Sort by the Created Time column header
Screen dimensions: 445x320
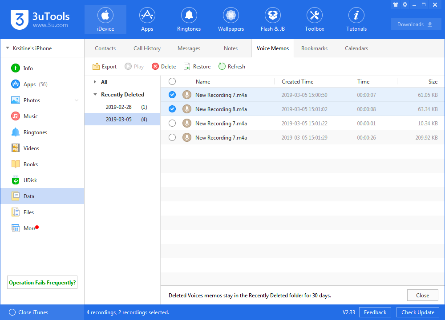click(x=297, y=82)
